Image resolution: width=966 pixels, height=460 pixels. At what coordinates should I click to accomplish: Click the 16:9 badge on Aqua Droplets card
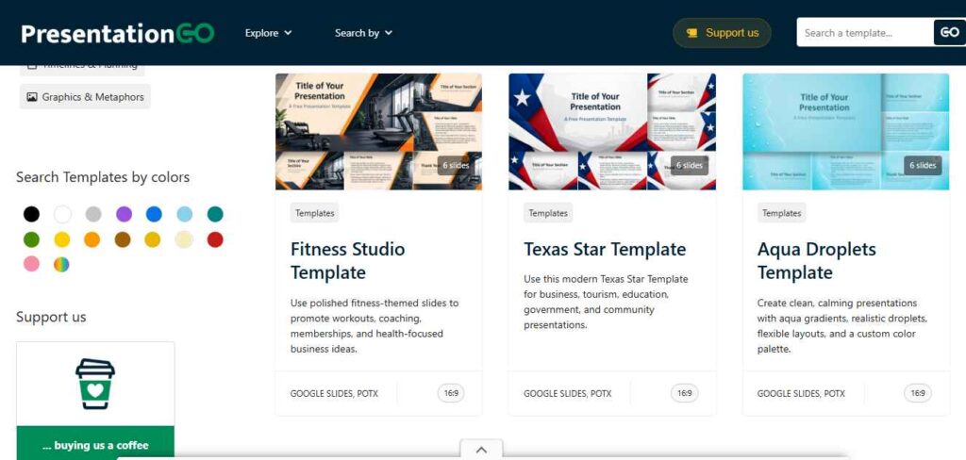pos(918,393)
